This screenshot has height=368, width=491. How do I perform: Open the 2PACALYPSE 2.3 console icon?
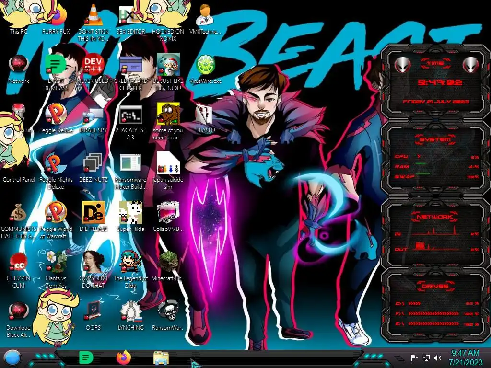click(130, 122)
